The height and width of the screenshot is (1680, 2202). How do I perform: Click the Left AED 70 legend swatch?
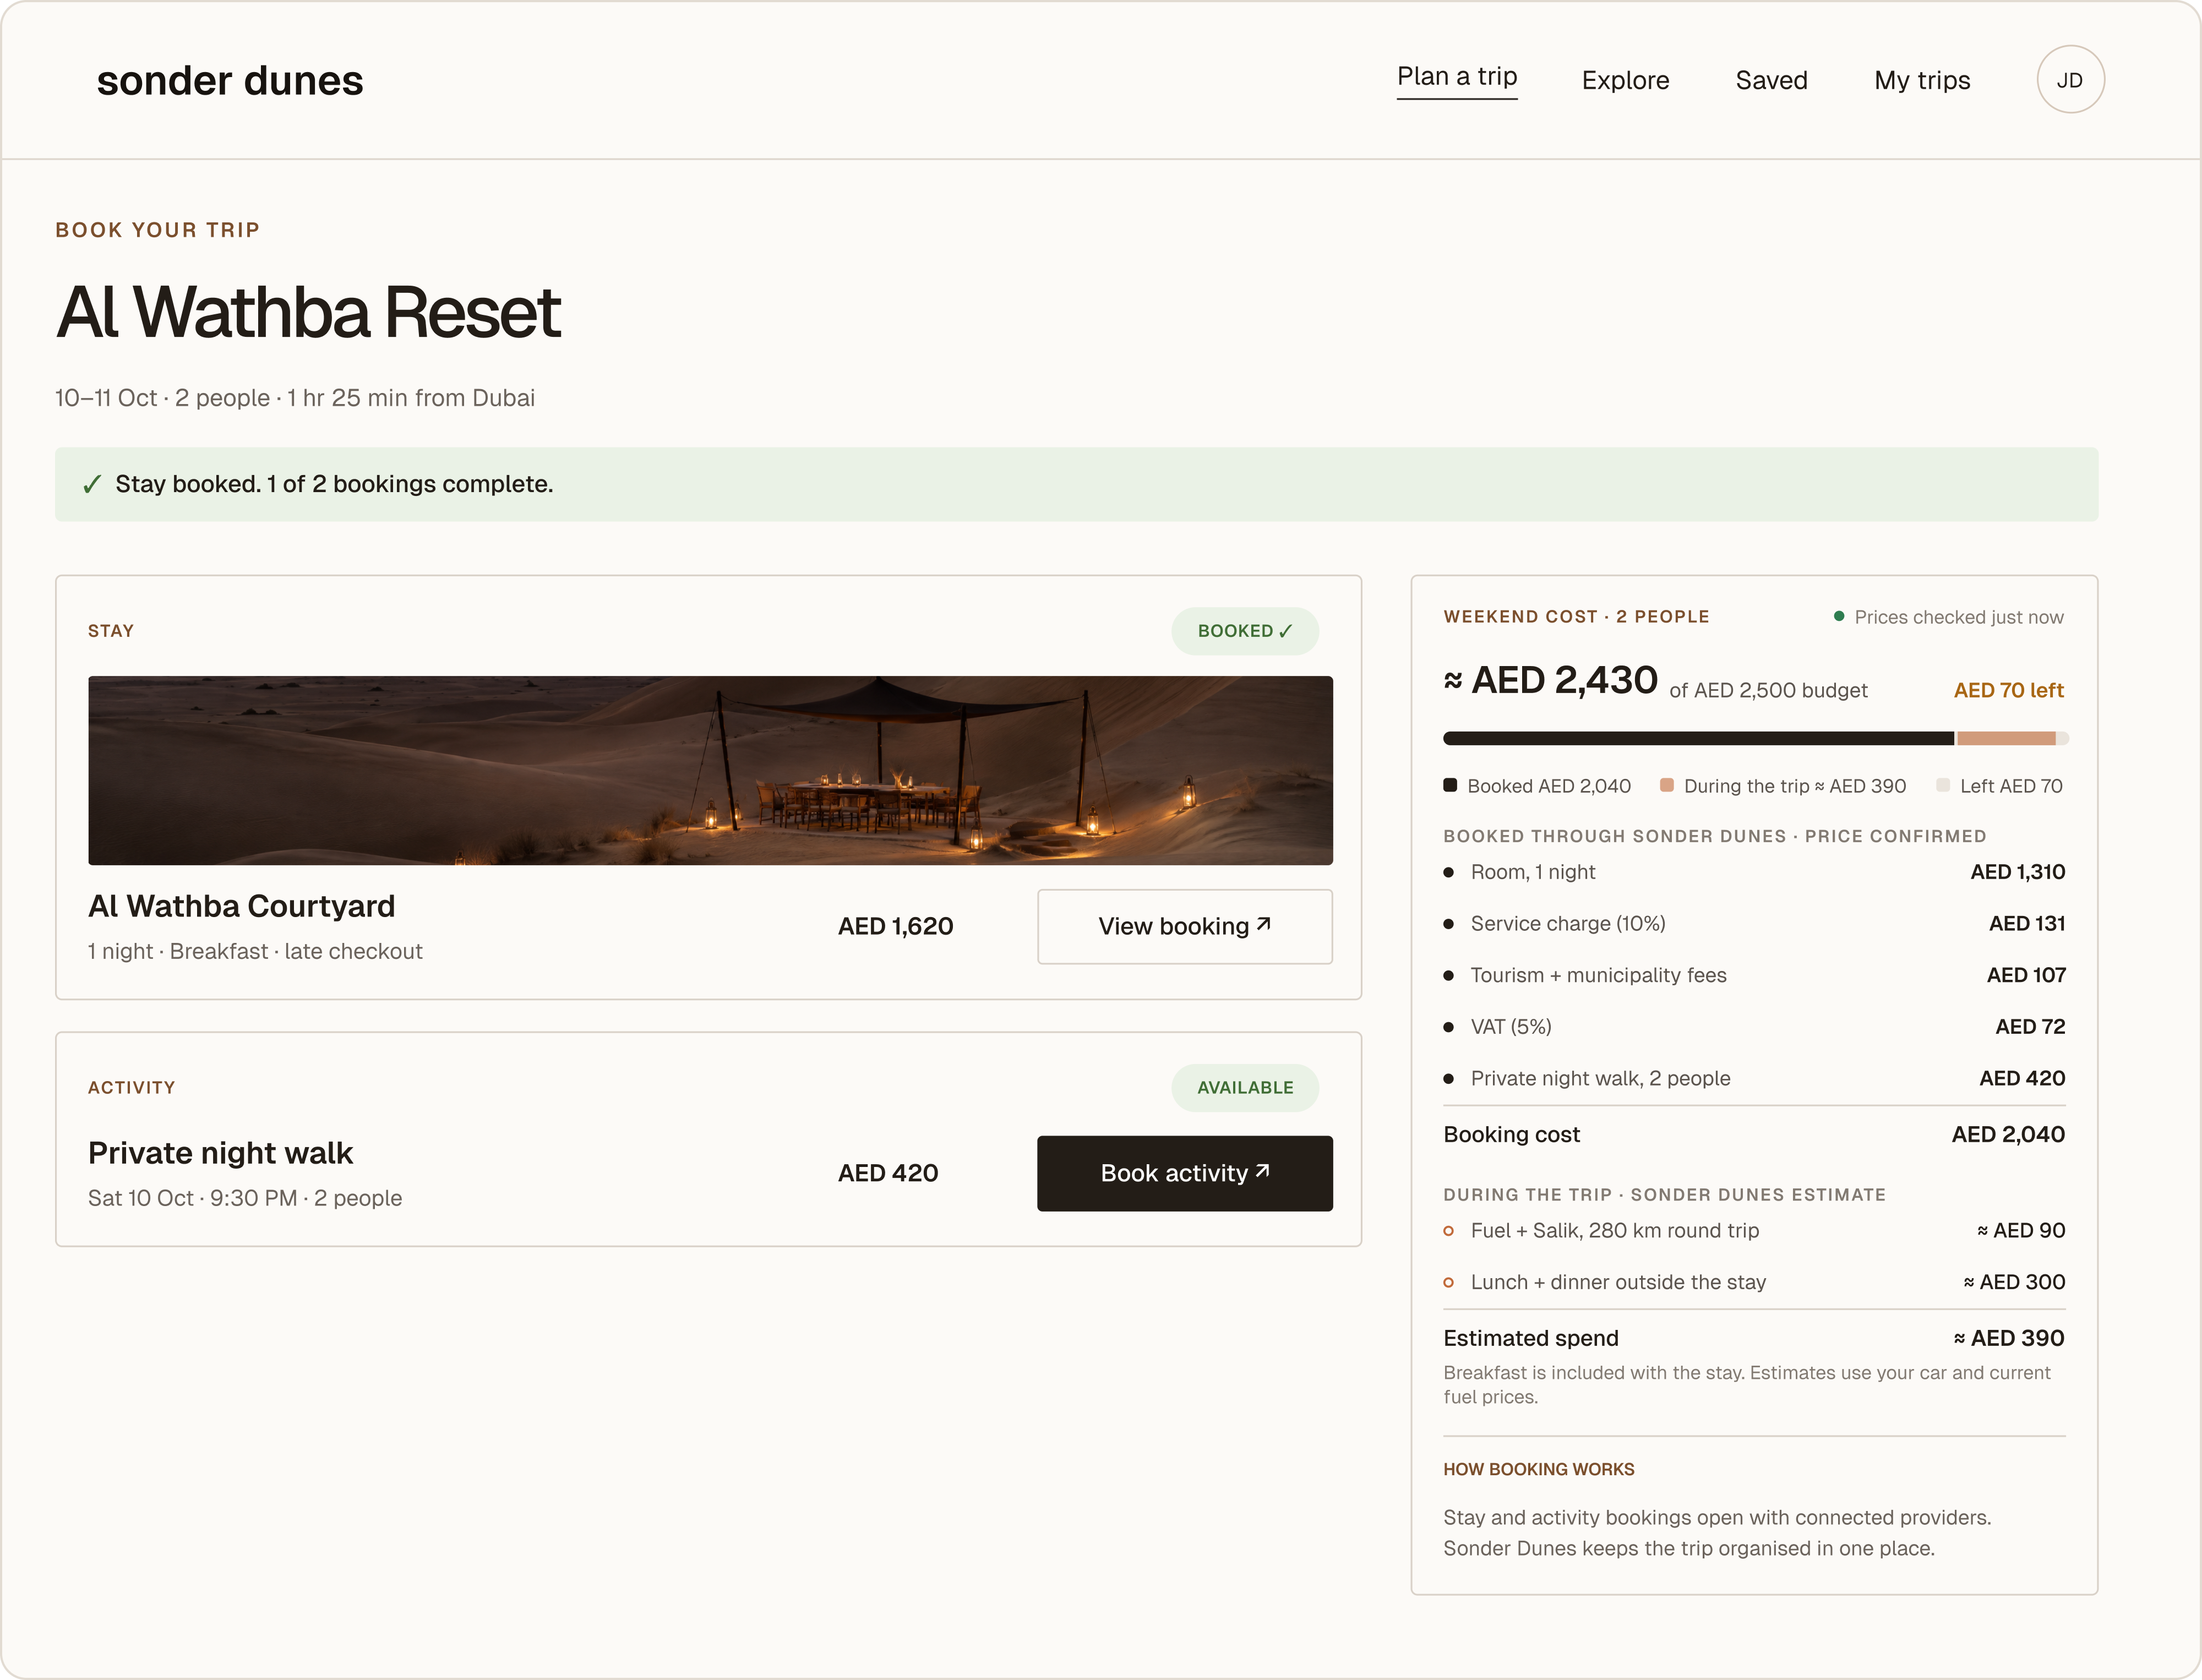1943,785
